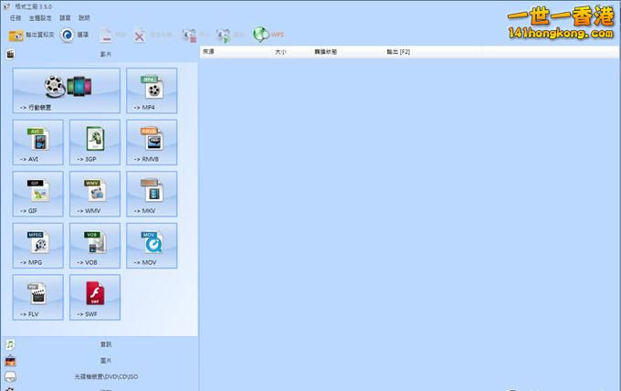
Task: Click the SWF conversion icon
Action: pyautogui.click(x=95, y=298)
